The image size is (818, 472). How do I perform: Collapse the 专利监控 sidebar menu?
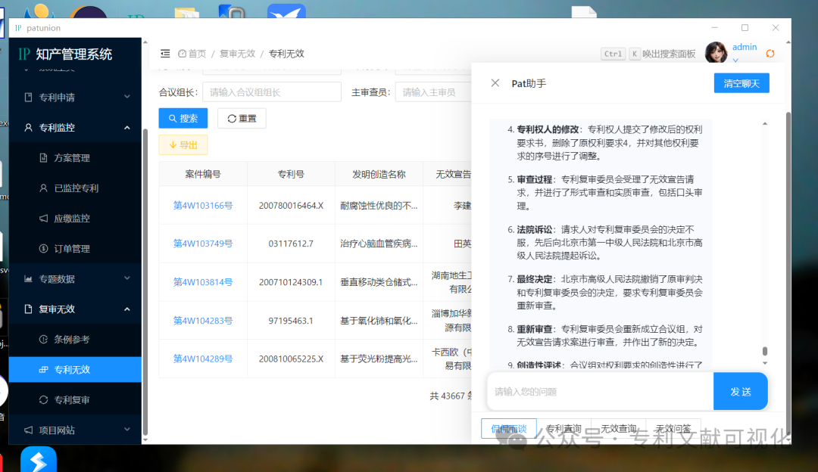tap(76, 128)
